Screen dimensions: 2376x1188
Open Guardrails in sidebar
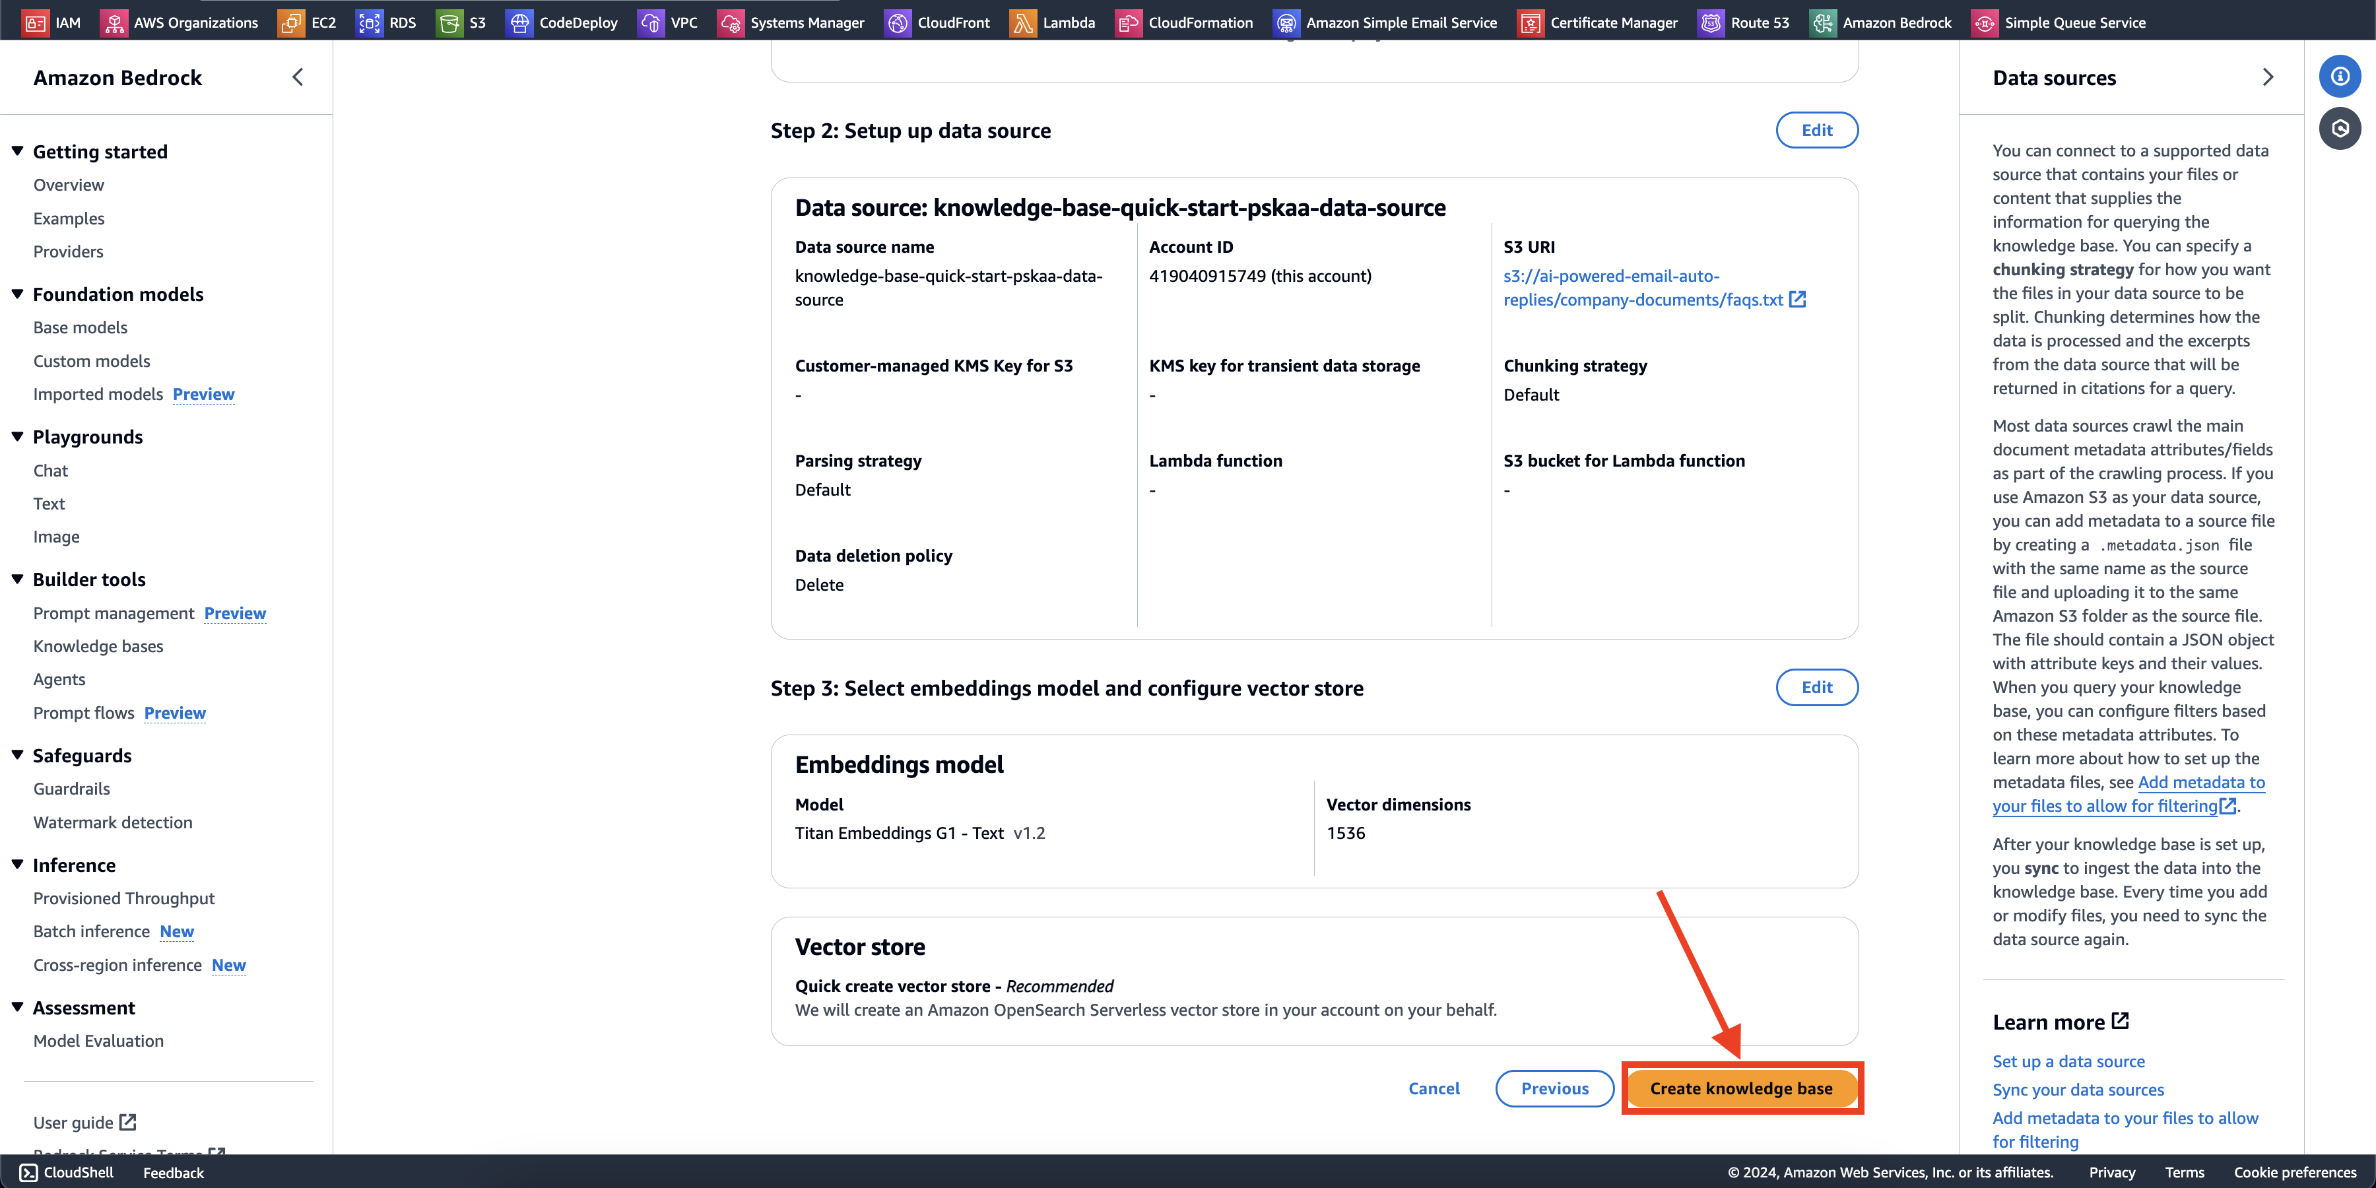[x=71, y=789]
